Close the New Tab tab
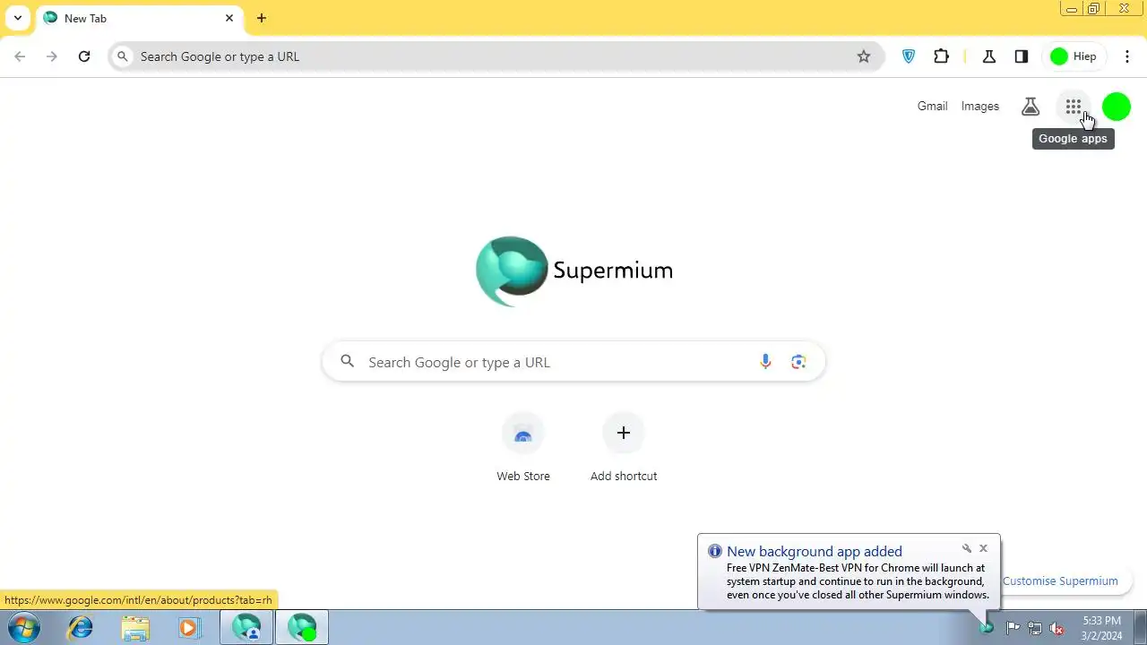This screenshot has width=1147, height=645. click(229, 18)
